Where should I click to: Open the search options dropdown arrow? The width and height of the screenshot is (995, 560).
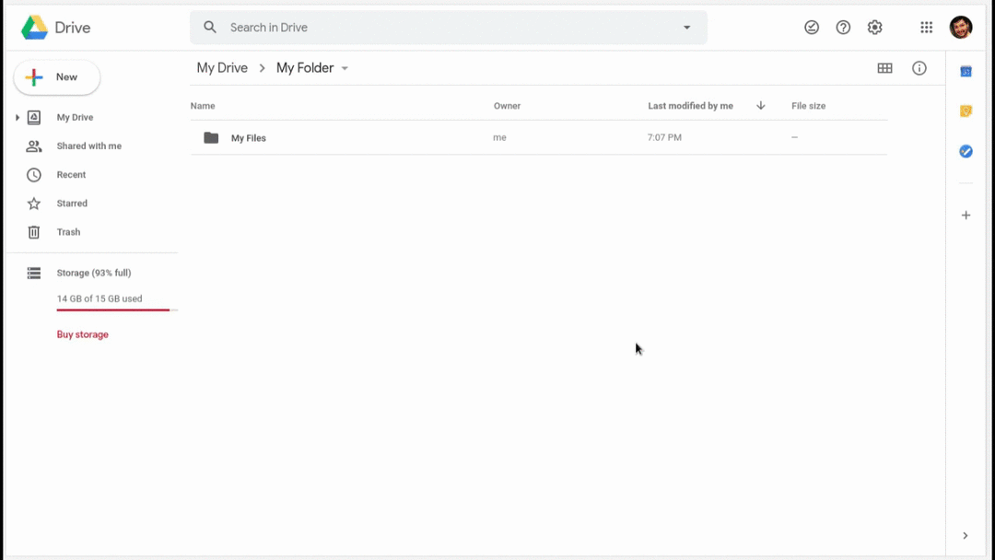click(x=686, y=28)
